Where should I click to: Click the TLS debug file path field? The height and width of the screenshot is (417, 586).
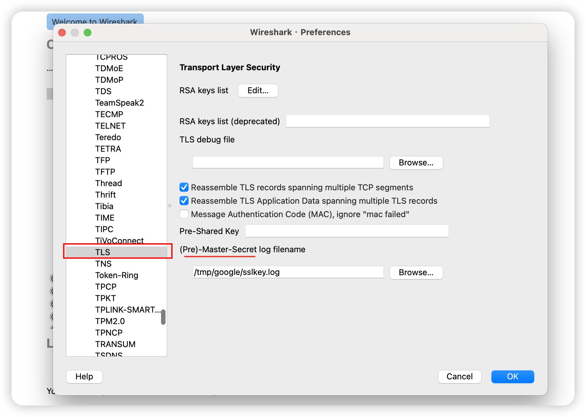[288, 162]
